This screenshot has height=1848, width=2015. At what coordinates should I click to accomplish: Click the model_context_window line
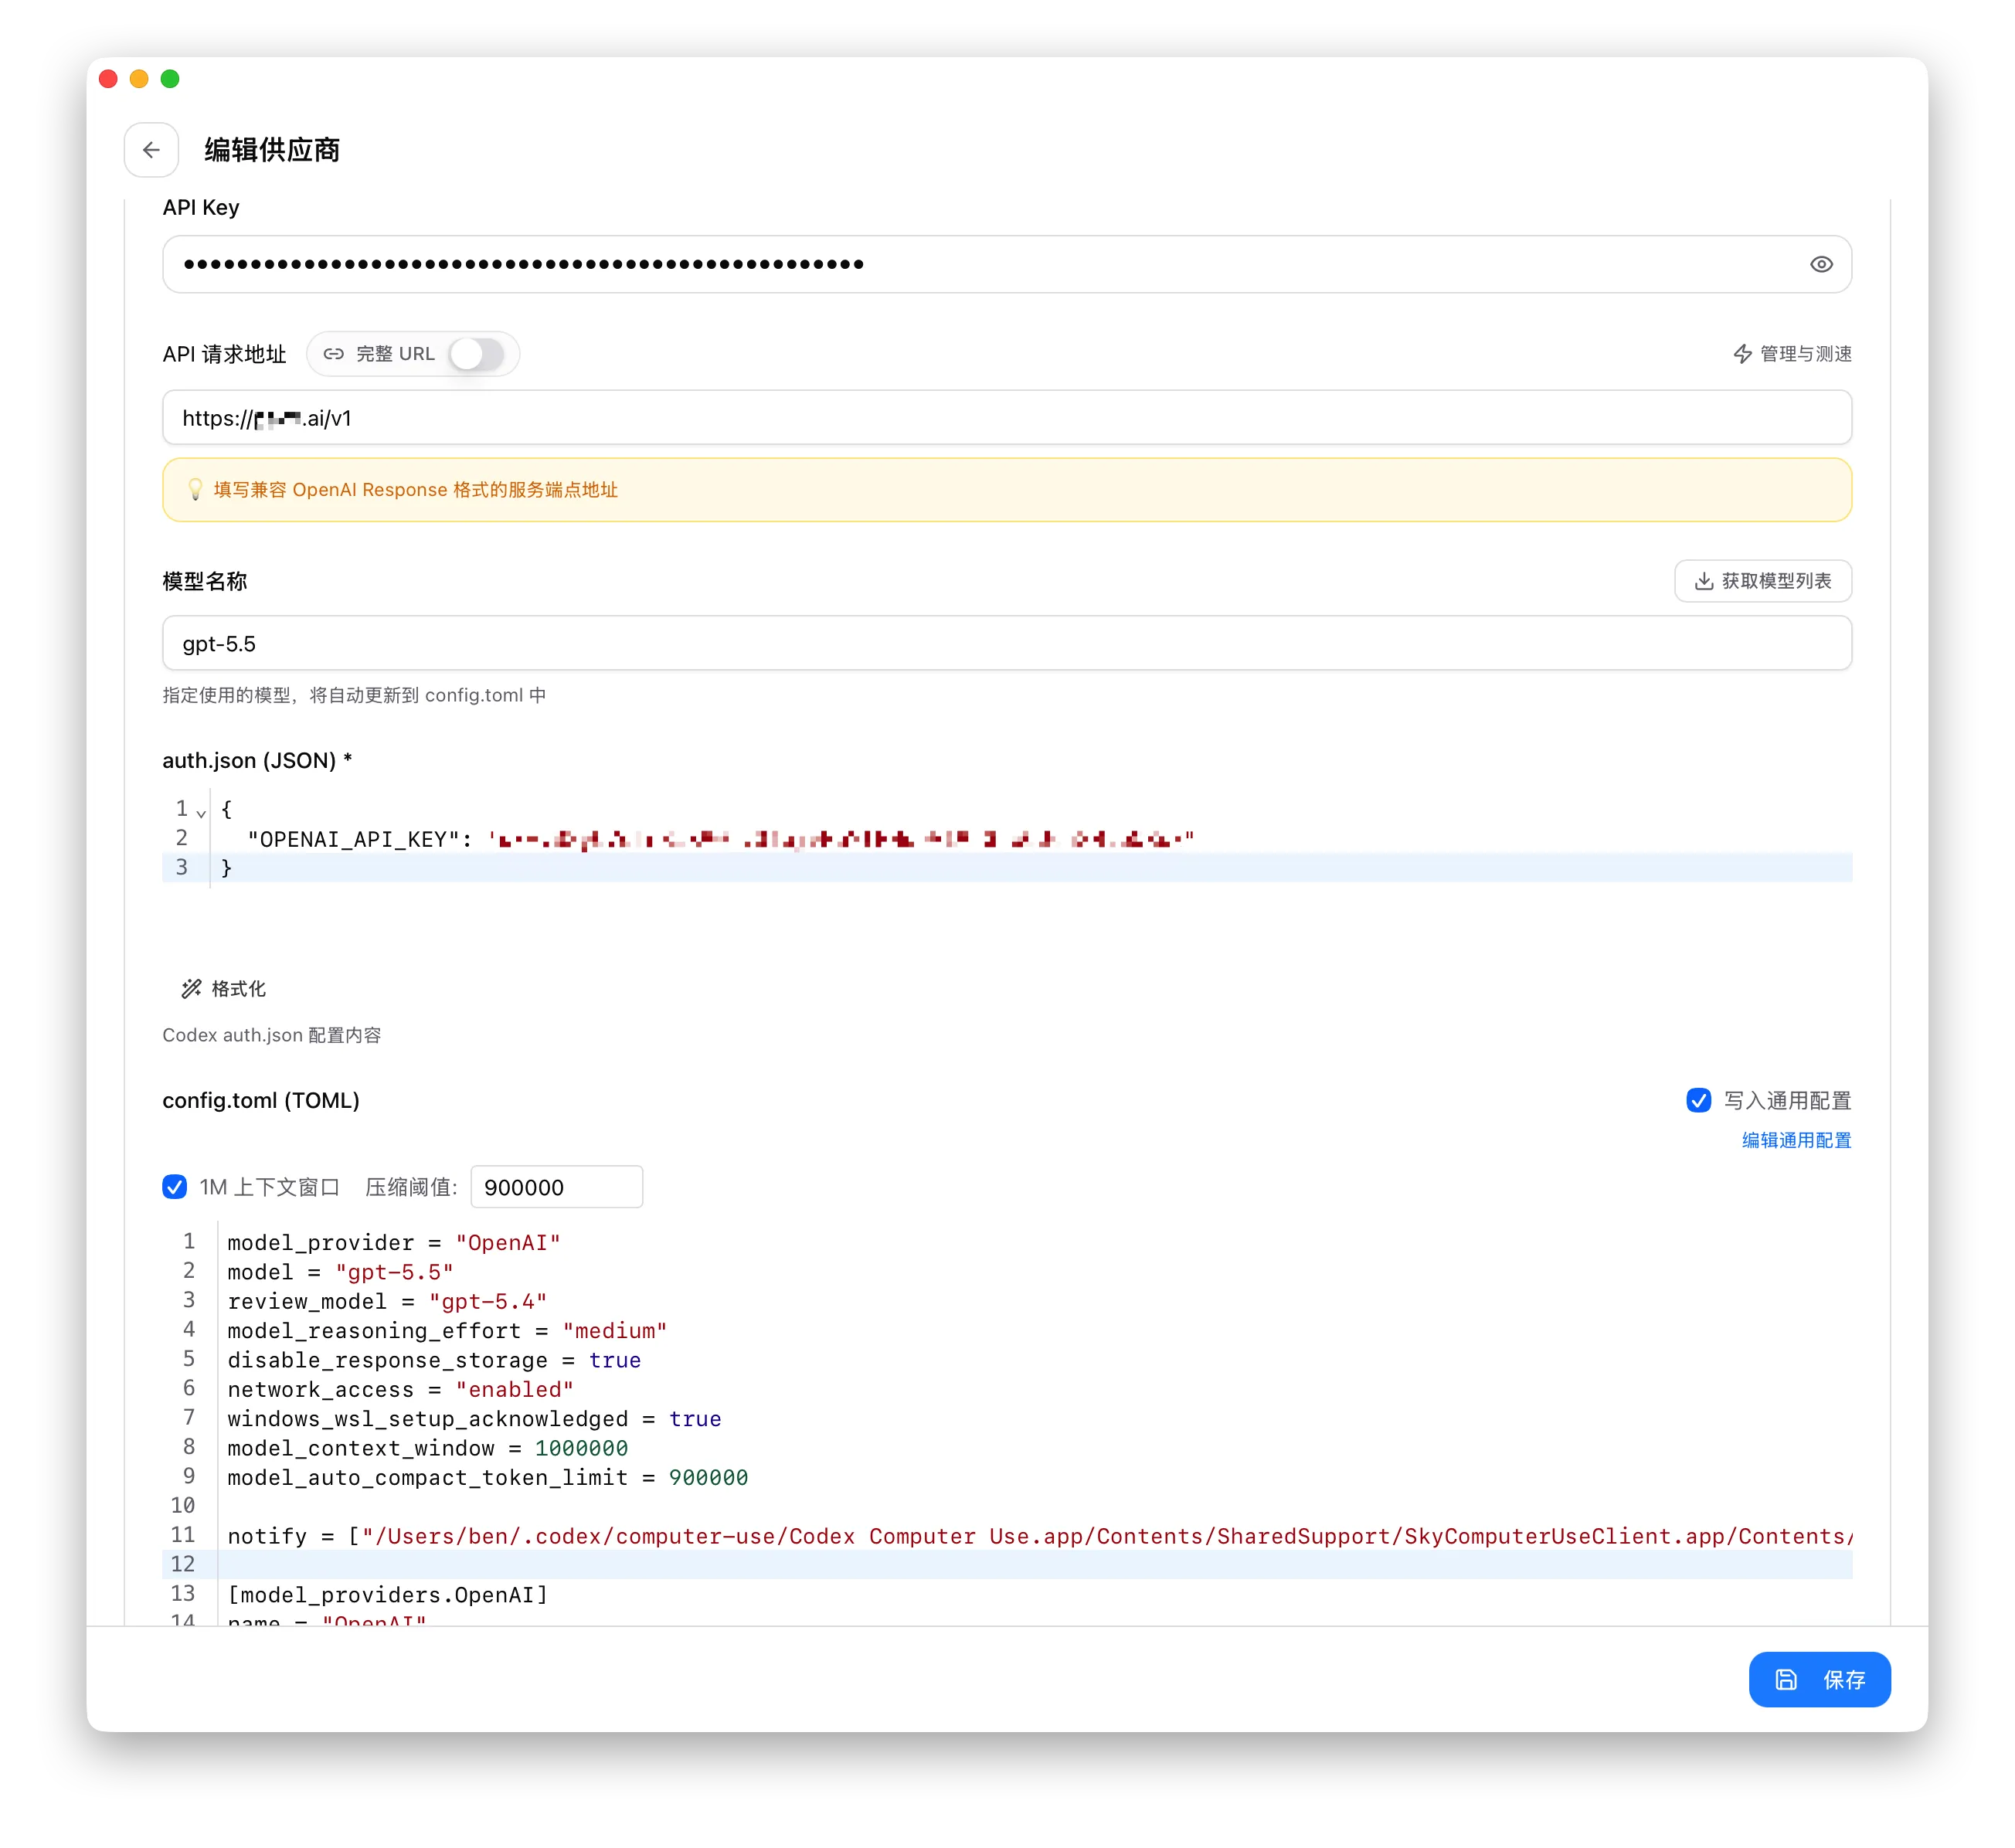[1035, 1448]
